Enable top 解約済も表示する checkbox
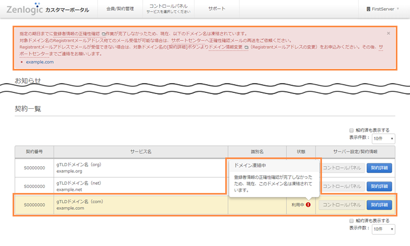Viewport: 410px width, 246px height. coord(352,130)
